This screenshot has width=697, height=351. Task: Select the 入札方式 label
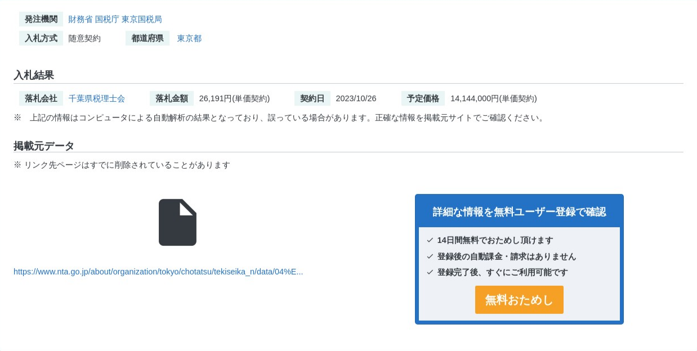tap(41, 38)
